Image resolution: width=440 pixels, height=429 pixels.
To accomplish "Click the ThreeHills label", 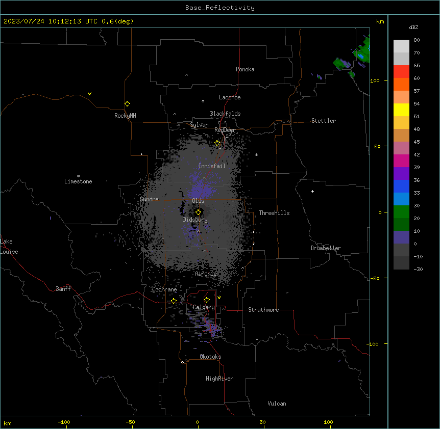I will pos(274,213).
